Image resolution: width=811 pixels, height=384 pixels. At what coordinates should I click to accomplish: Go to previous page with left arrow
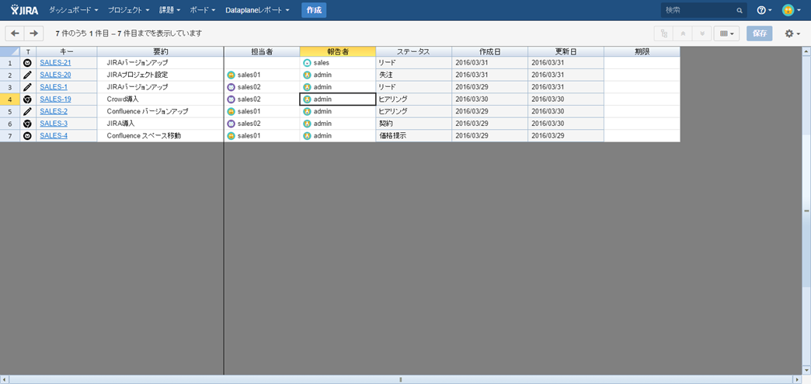[15, 33]
